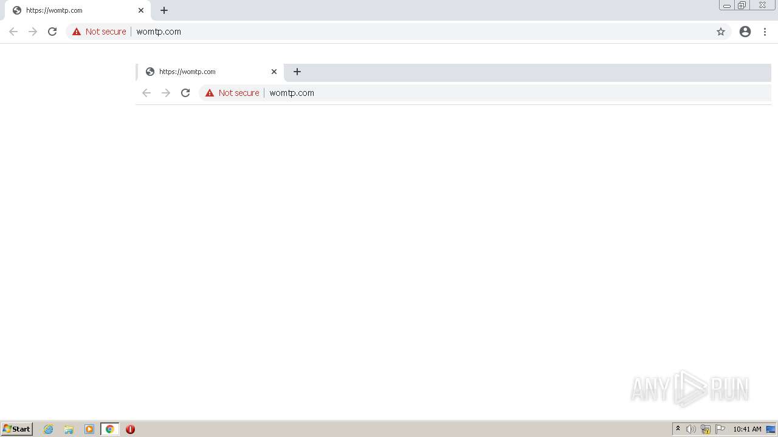Open Windows Media Player from taskbar
The width and height of the screenshot is (778, 437).
(x=89, y=429)
